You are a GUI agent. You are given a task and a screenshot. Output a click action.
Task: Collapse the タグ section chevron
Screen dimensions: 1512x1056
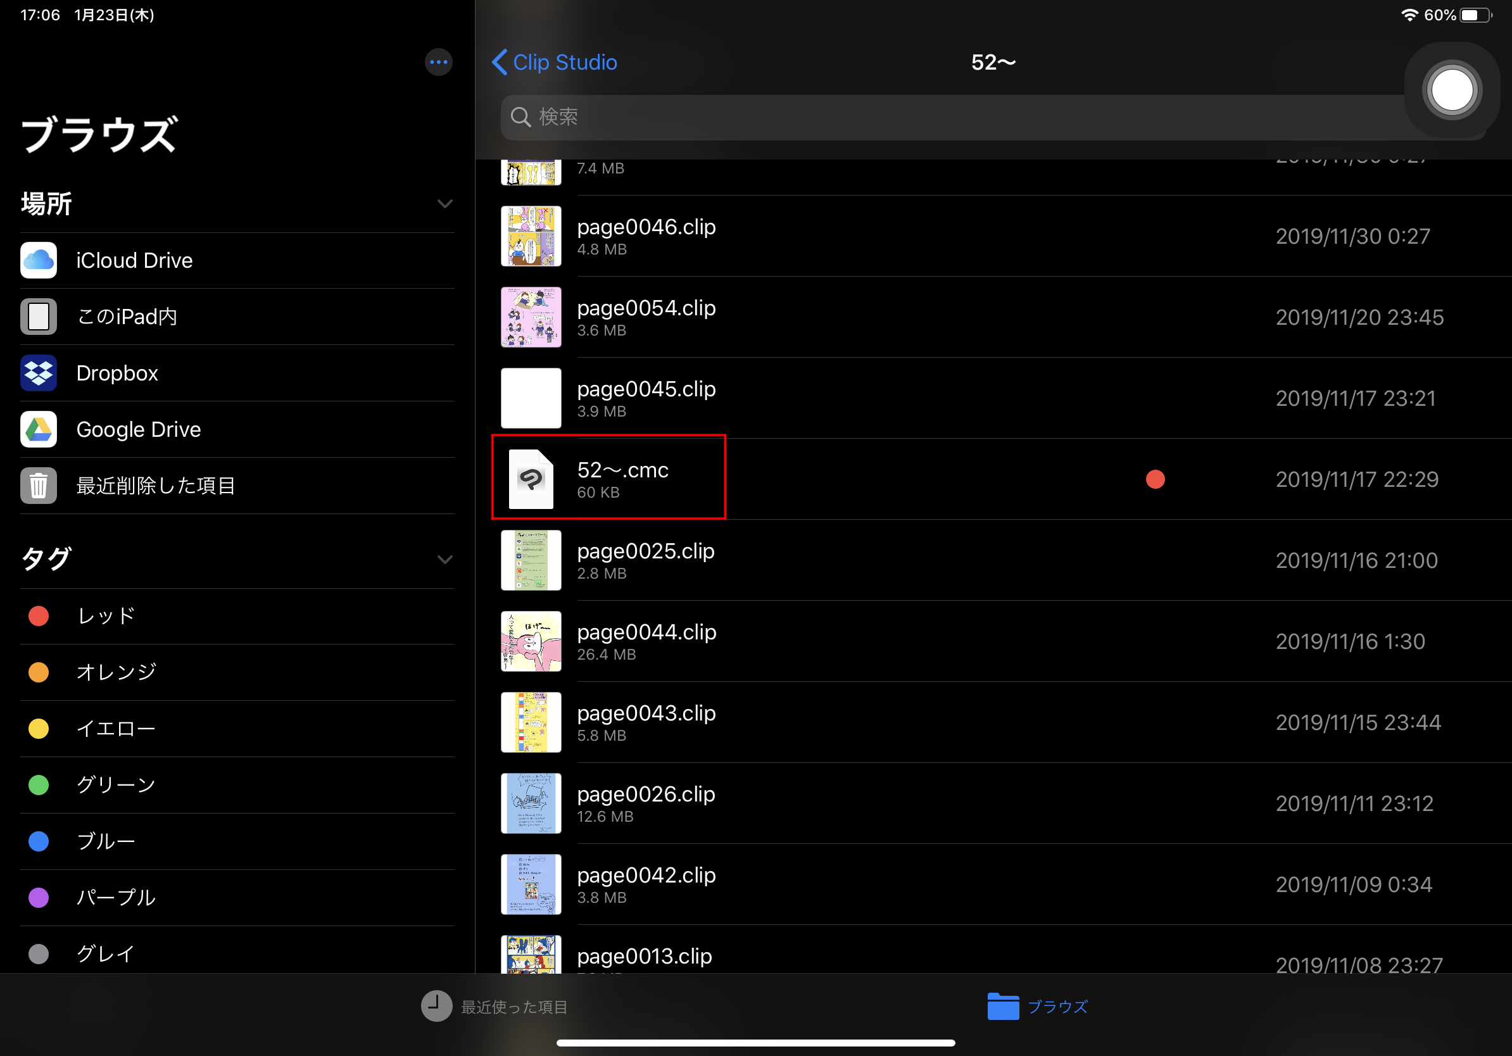pyautogui.click(x=444, y=560)
